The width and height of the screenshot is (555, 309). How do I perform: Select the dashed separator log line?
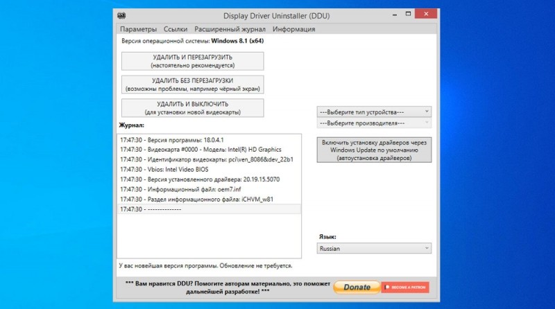210,209
